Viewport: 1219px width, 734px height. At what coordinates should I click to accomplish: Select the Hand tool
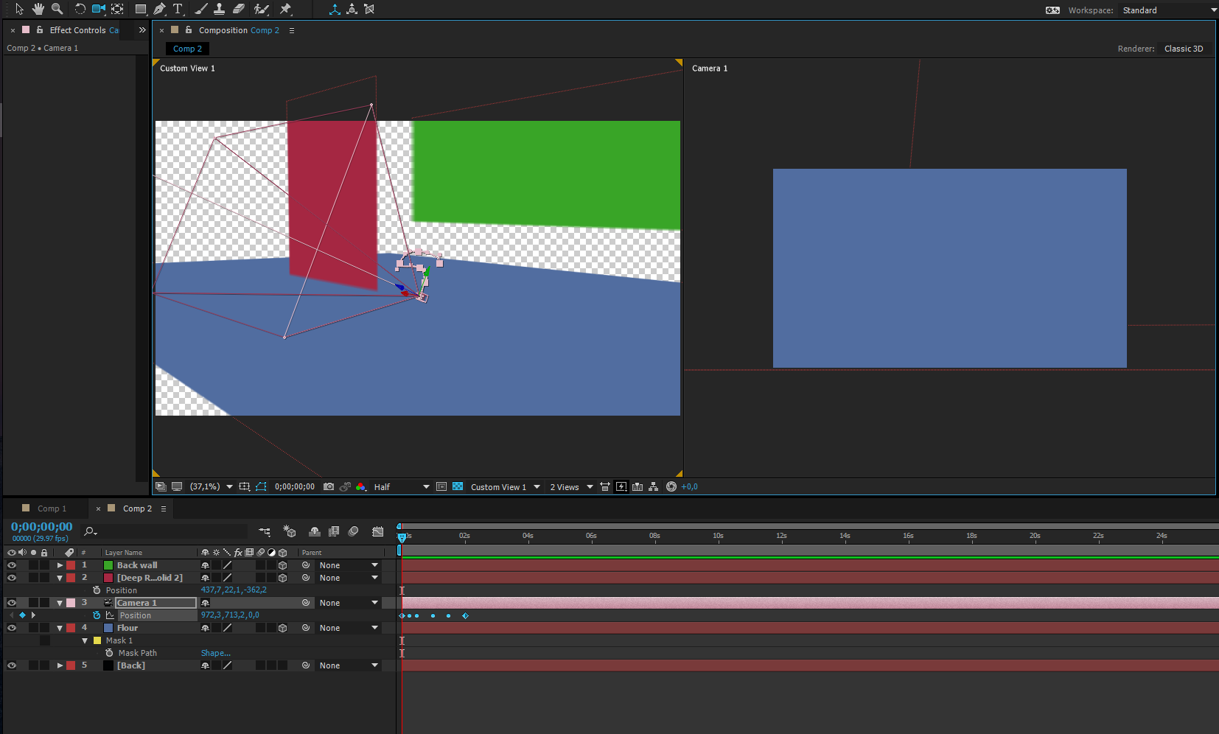pyautogui.click(x=38, y=9)
